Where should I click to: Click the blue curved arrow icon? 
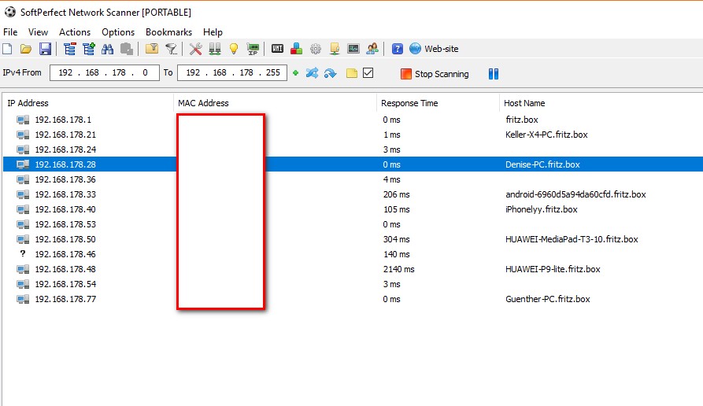[x=331, y=73]
